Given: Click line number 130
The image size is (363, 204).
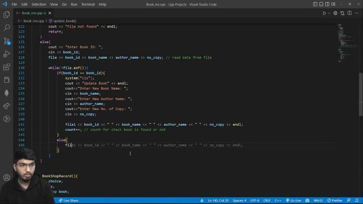Looking at the screenshot, I should click(x=22, y=68).
